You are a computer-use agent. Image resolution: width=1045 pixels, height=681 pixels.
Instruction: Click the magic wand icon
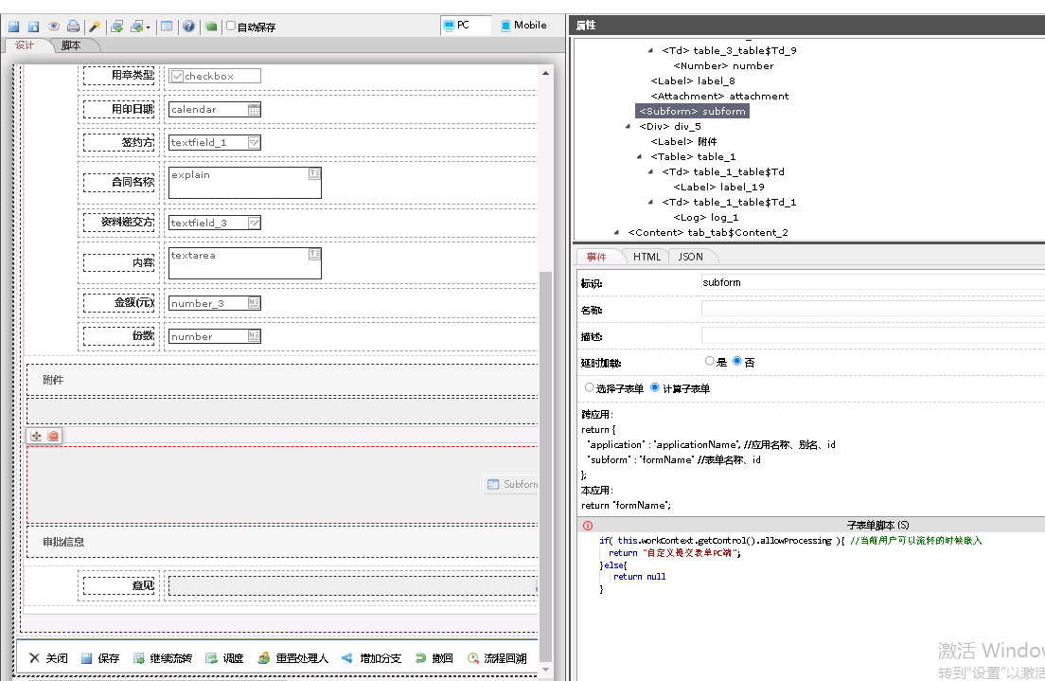[x=95, y=27]
